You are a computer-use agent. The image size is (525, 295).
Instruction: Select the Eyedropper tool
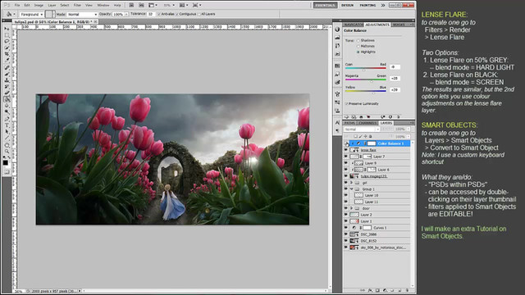click(7, 61)
